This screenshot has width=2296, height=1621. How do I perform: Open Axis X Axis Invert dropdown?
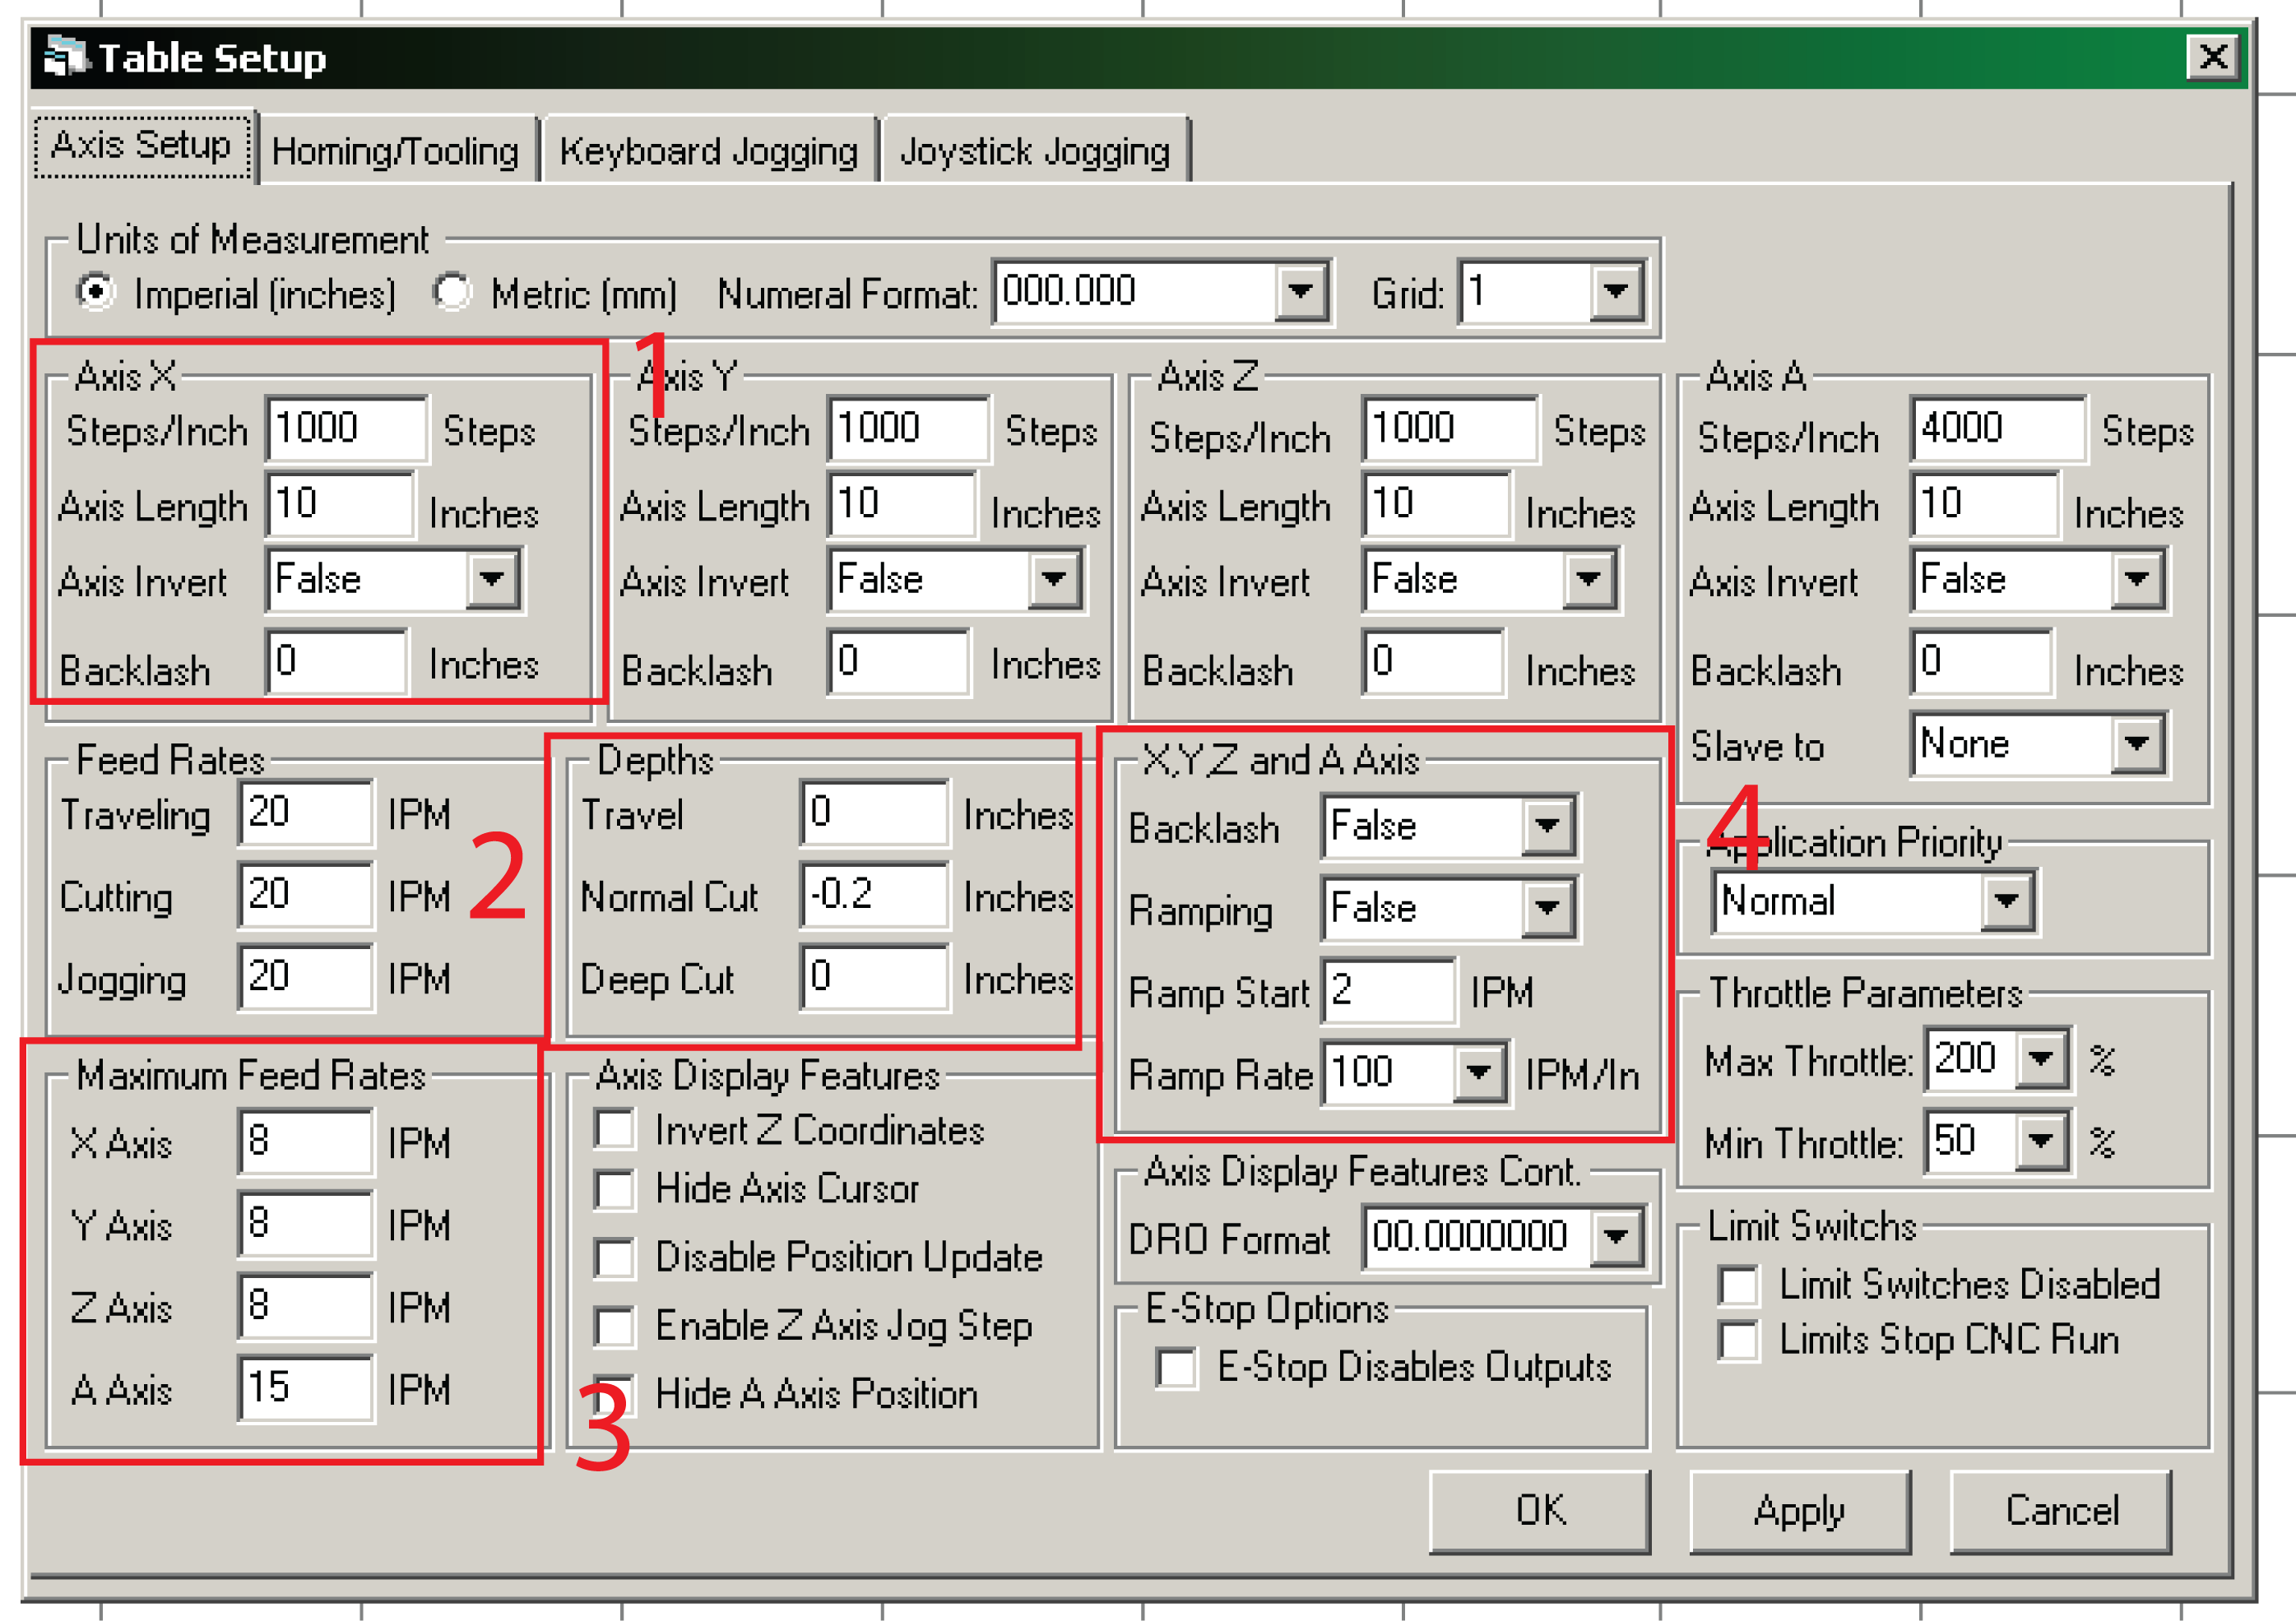coord(491,579)
